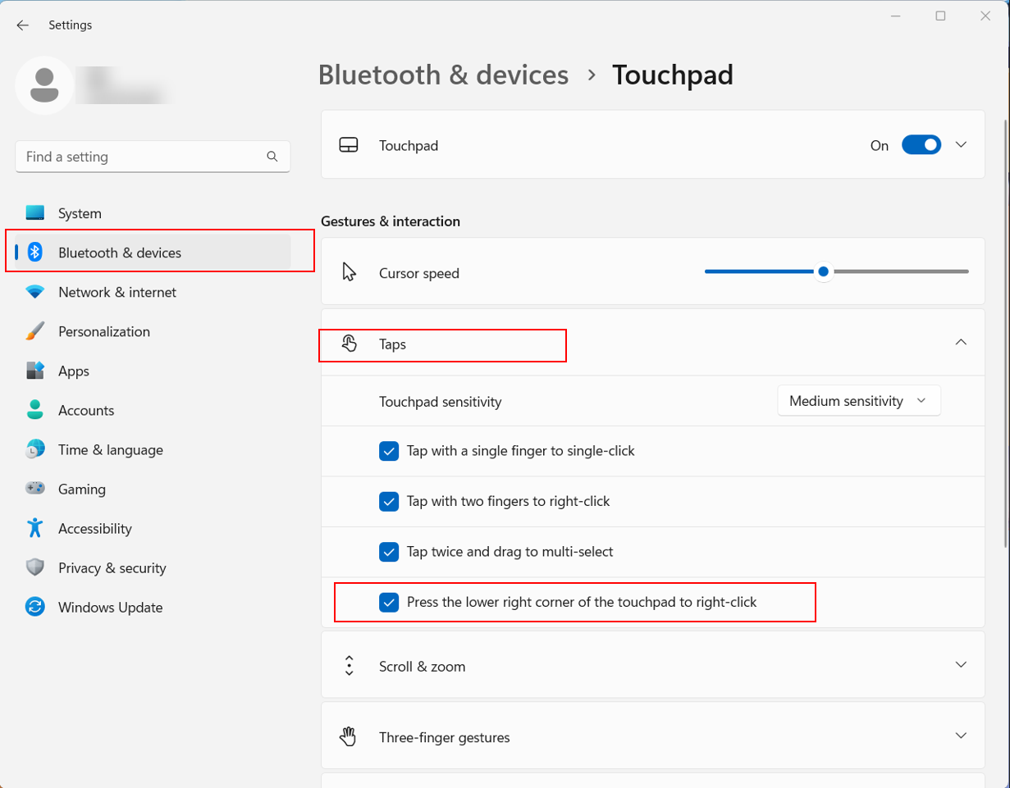The image size is (1010, 788).
Task: Click the Windows Update sync icon
Action: pos(34,608)
